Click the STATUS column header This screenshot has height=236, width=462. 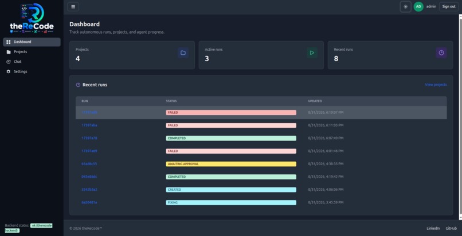tap(171, 101)
